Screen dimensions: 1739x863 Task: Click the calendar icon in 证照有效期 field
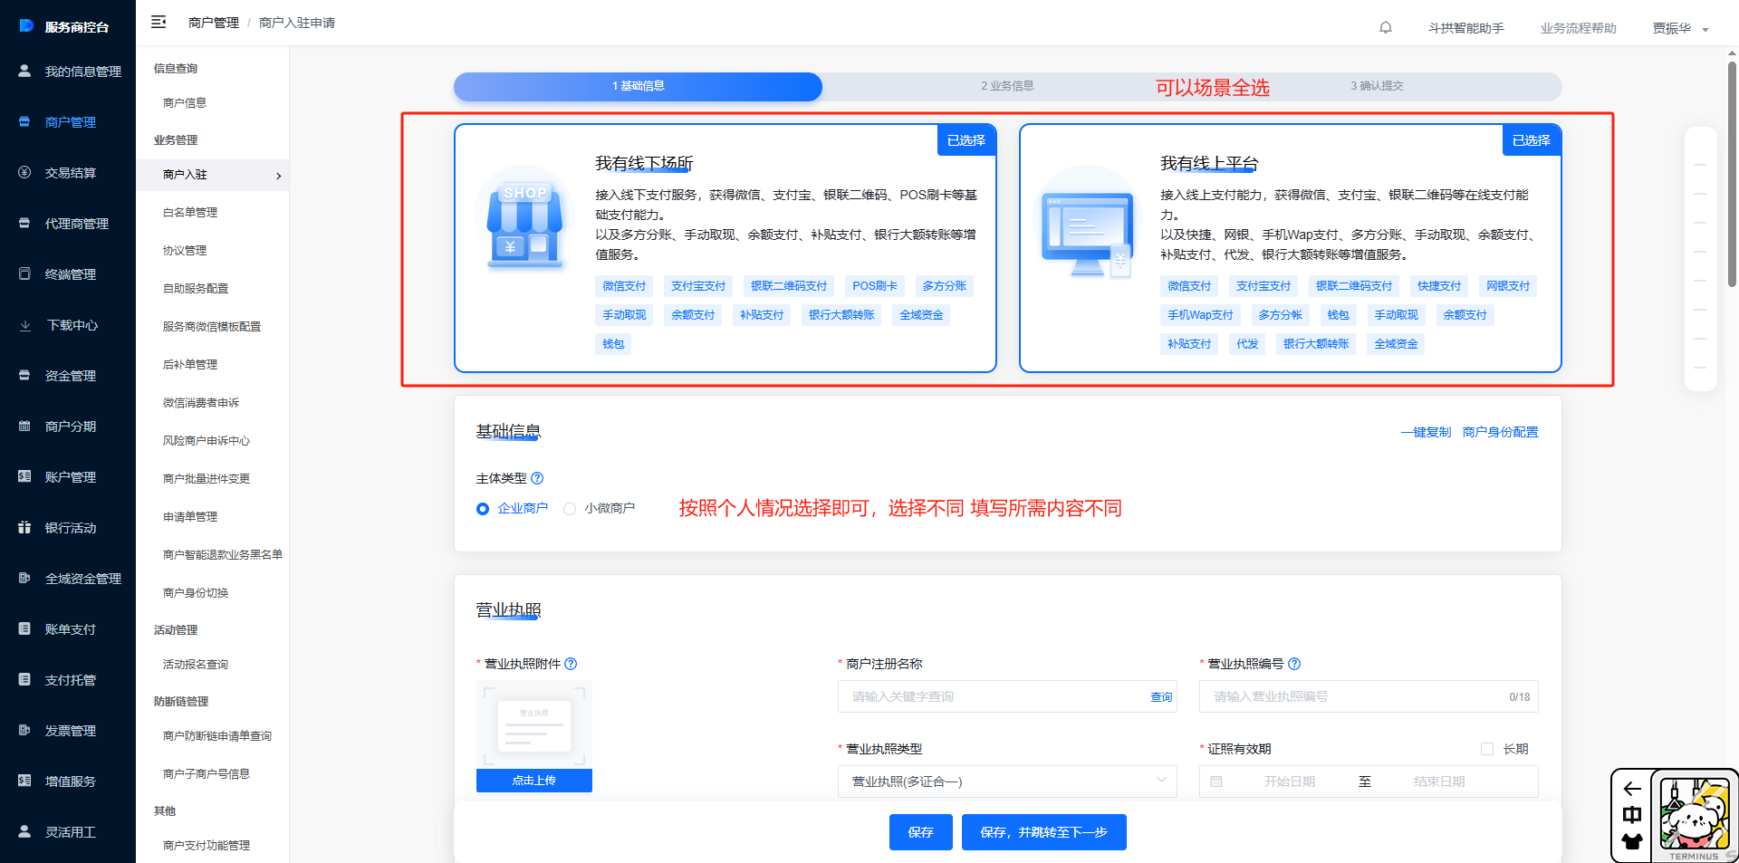pos(1216,781)
